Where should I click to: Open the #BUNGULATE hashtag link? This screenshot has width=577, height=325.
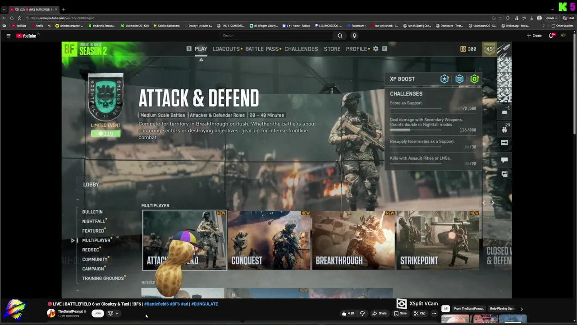point(205,304)
